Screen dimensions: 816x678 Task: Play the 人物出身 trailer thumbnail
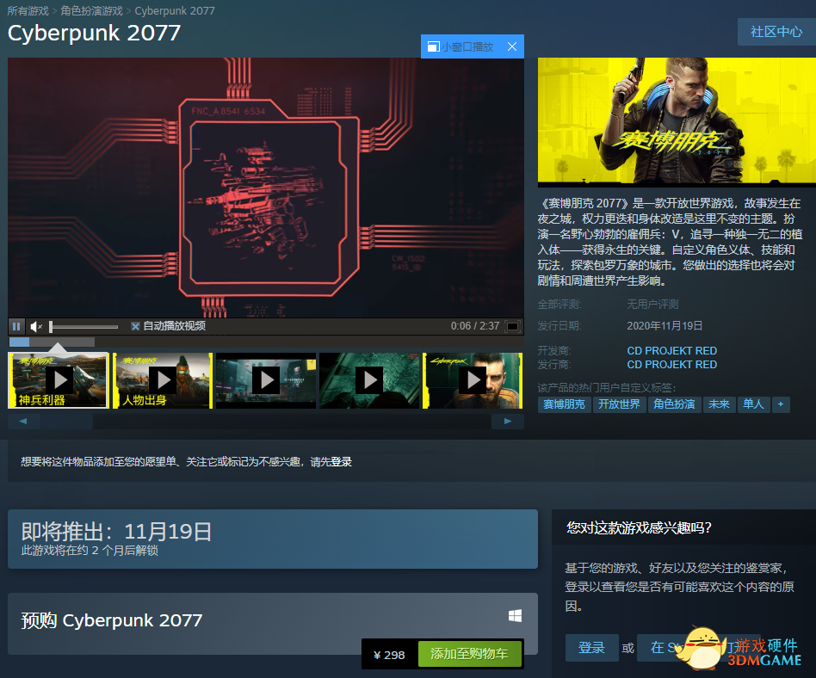(x=163, y=380)
